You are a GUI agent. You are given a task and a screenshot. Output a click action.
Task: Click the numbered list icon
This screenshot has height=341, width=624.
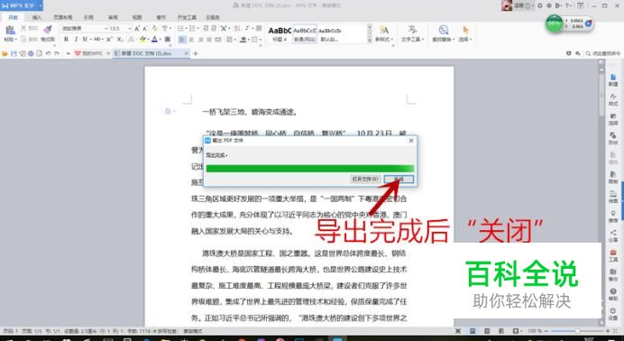[x=192, y=28]
